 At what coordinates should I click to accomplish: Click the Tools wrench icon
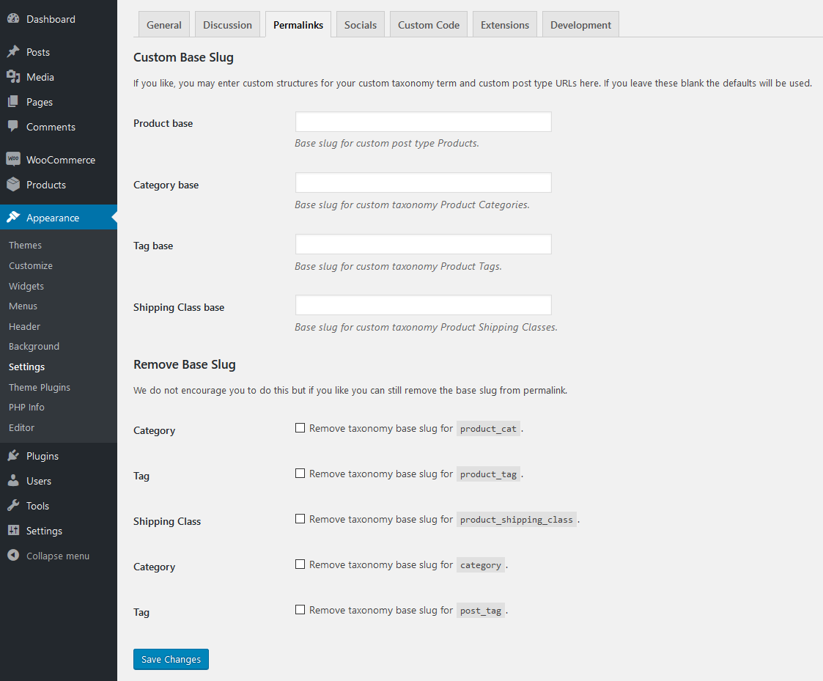[13, 506]
